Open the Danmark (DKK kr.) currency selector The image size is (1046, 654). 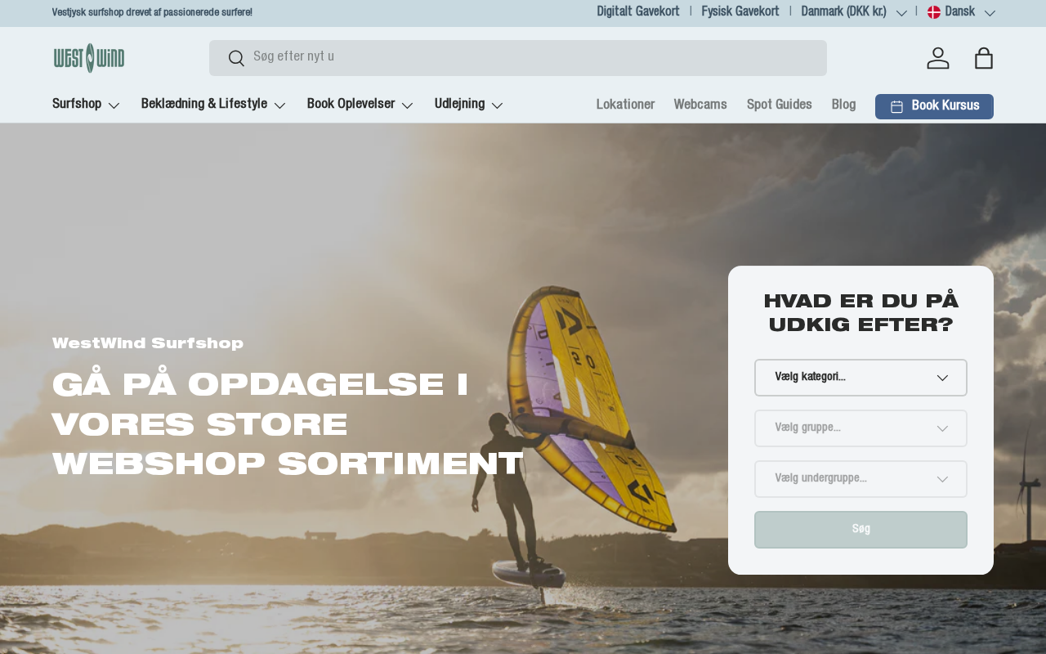[854, 12]
